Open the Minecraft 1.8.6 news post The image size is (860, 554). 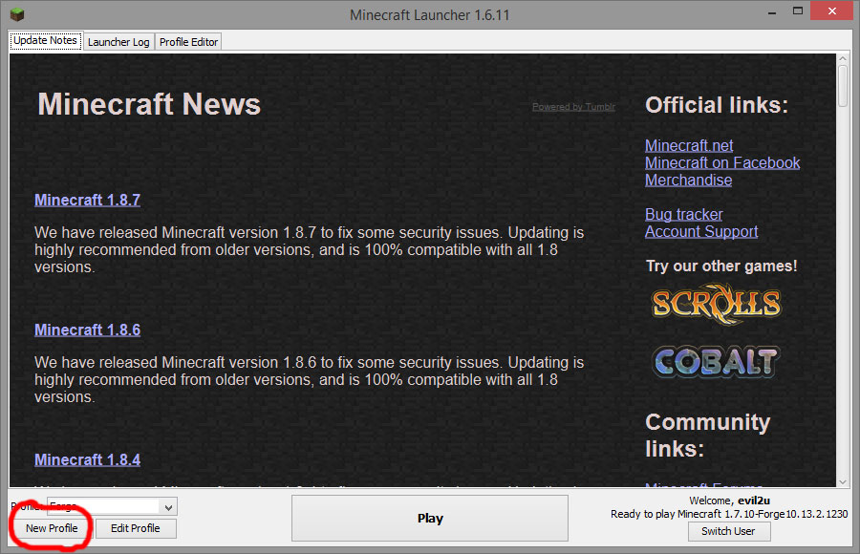coord(87,330)
